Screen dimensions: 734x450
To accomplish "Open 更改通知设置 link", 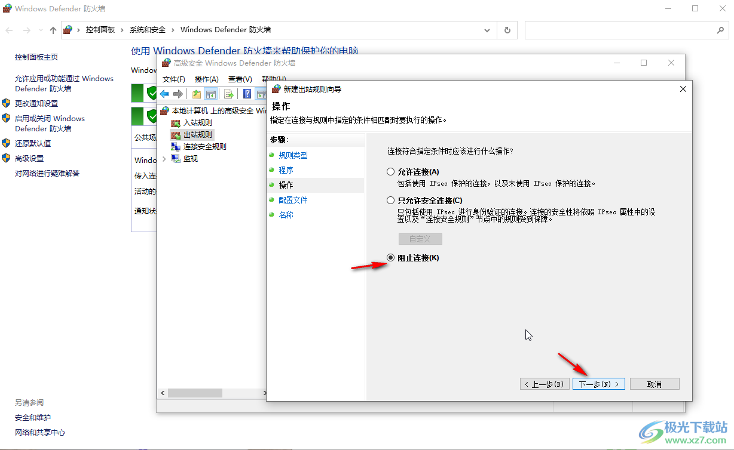I will [x=36, y=103].
